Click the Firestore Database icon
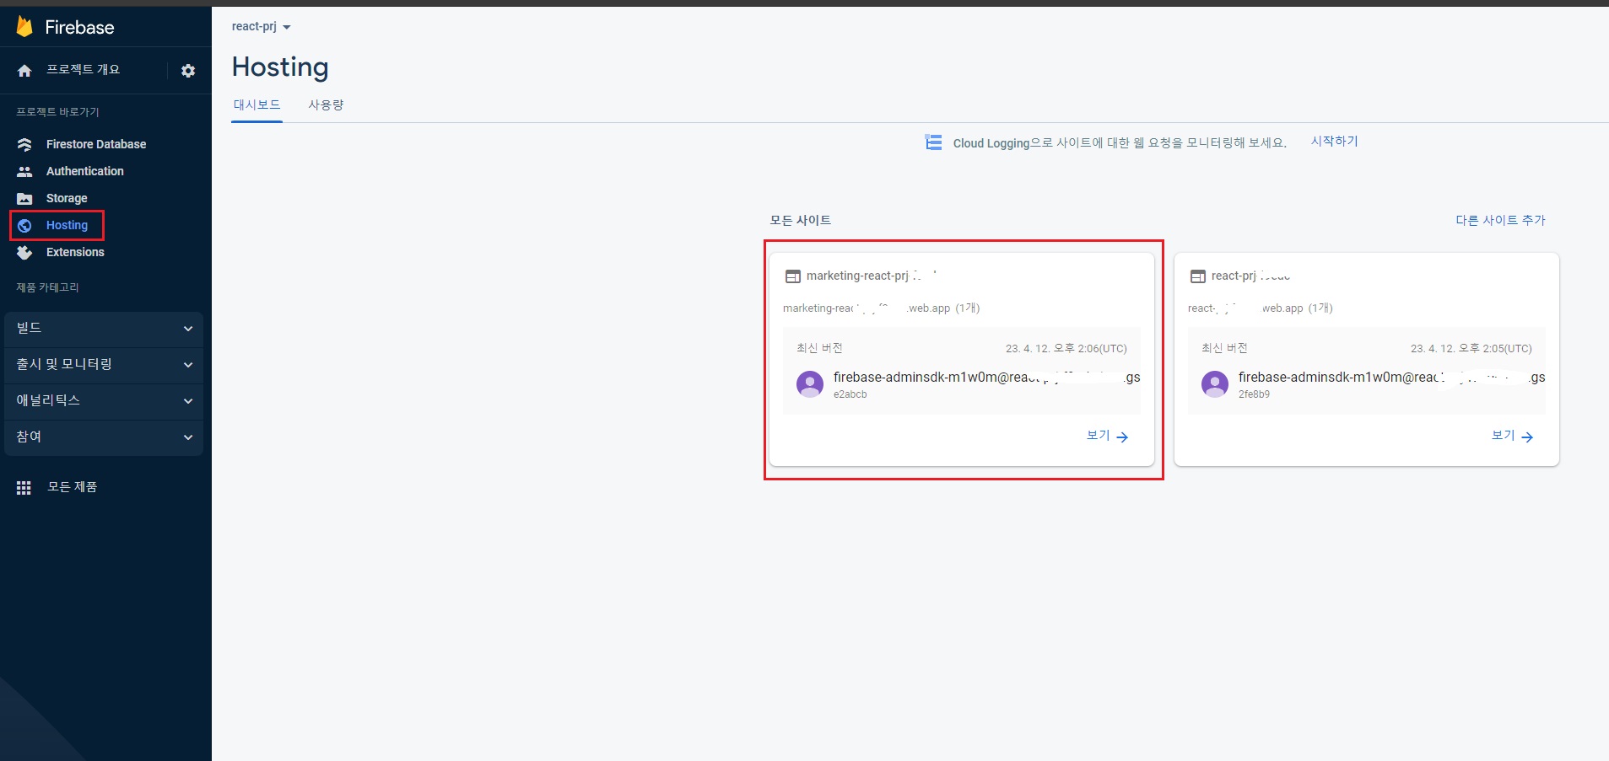The height and width of the screenshot is (761, 1609). [x=24, y=145]
